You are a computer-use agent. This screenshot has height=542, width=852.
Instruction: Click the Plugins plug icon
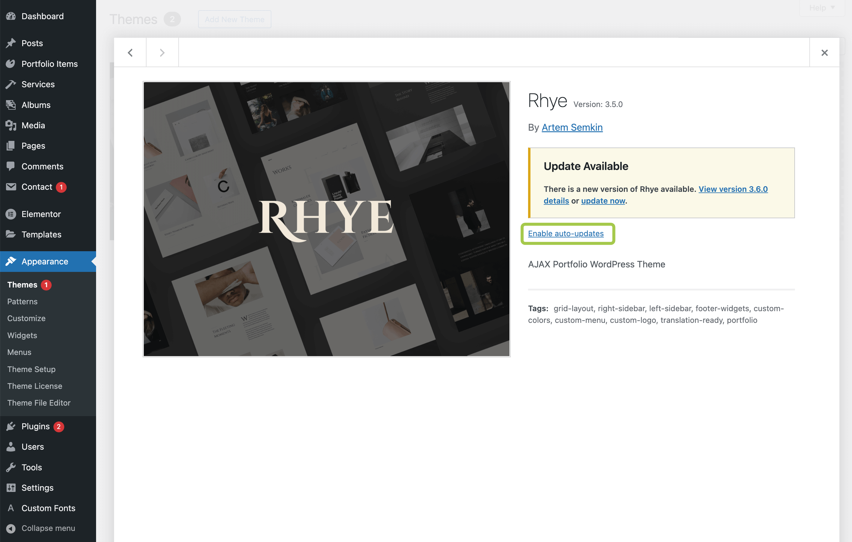click(11, 427)
